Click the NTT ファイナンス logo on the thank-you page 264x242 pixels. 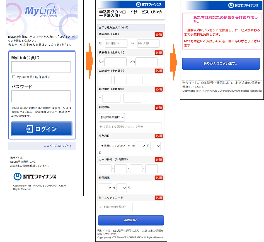point(244,4)
